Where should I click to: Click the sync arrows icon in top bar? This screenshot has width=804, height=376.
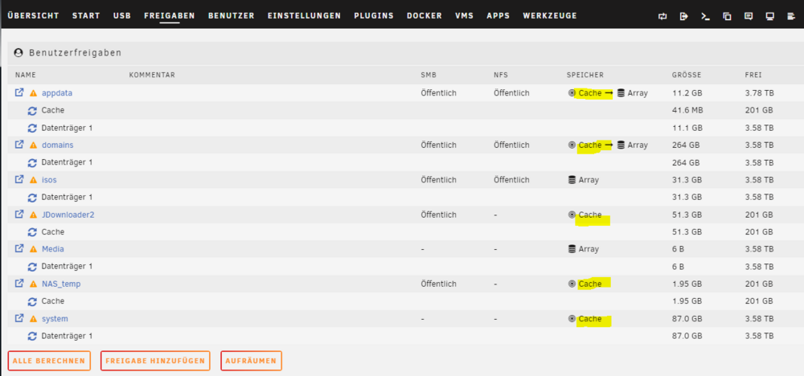(662, 16)
